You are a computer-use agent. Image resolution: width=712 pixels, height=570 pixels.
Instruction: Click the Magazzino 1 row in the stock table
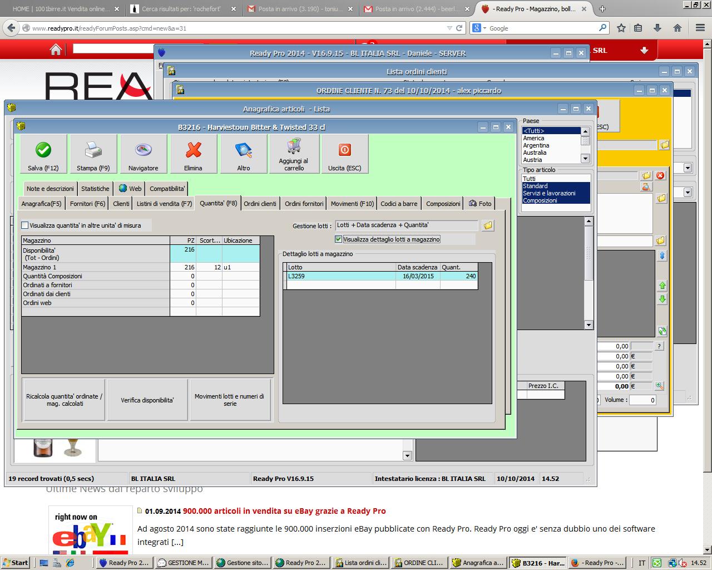[x=140, y=267]
